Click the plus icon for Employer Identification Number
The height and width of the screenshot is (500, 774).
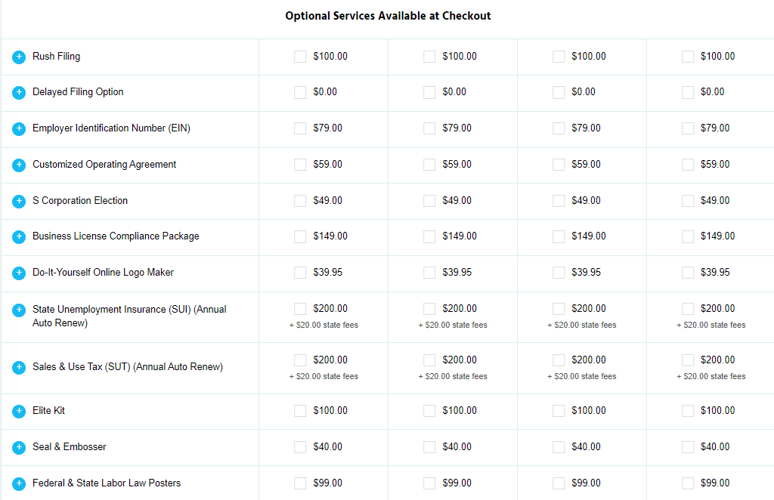20,128
